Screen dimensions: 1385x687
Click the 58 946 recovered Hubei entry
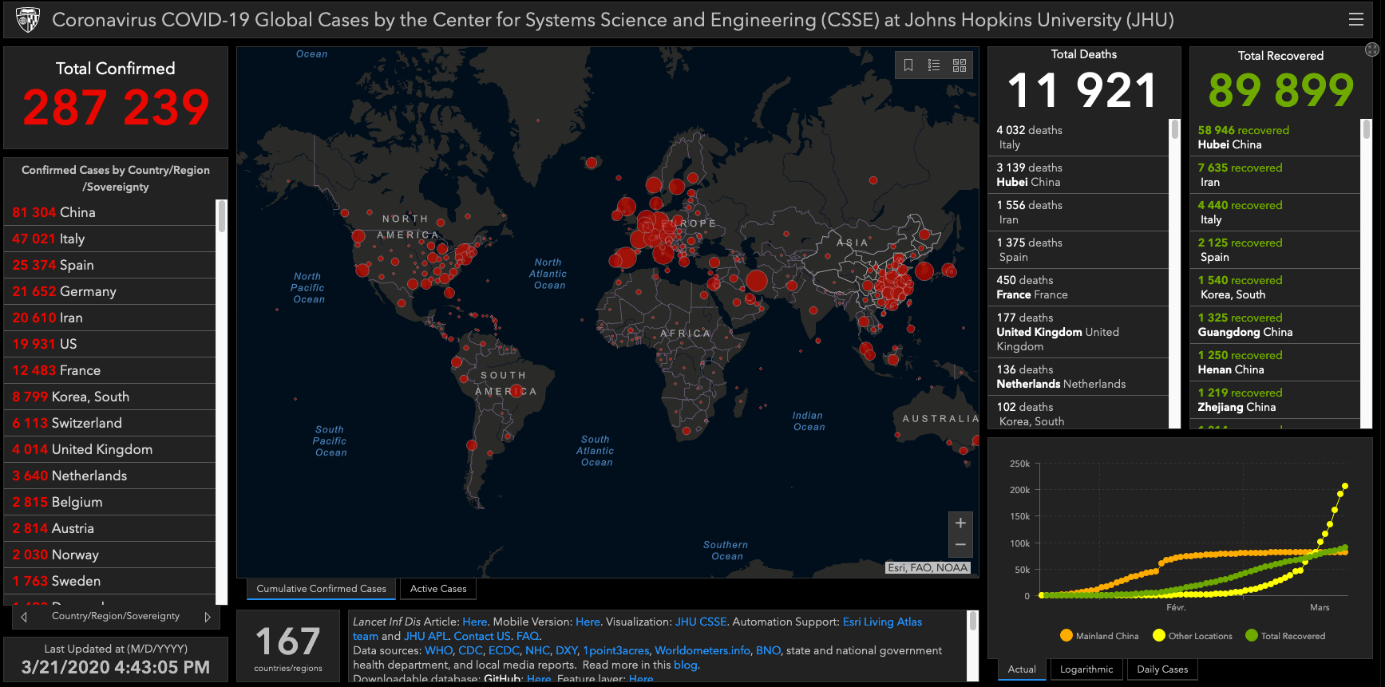point(1275,137)
